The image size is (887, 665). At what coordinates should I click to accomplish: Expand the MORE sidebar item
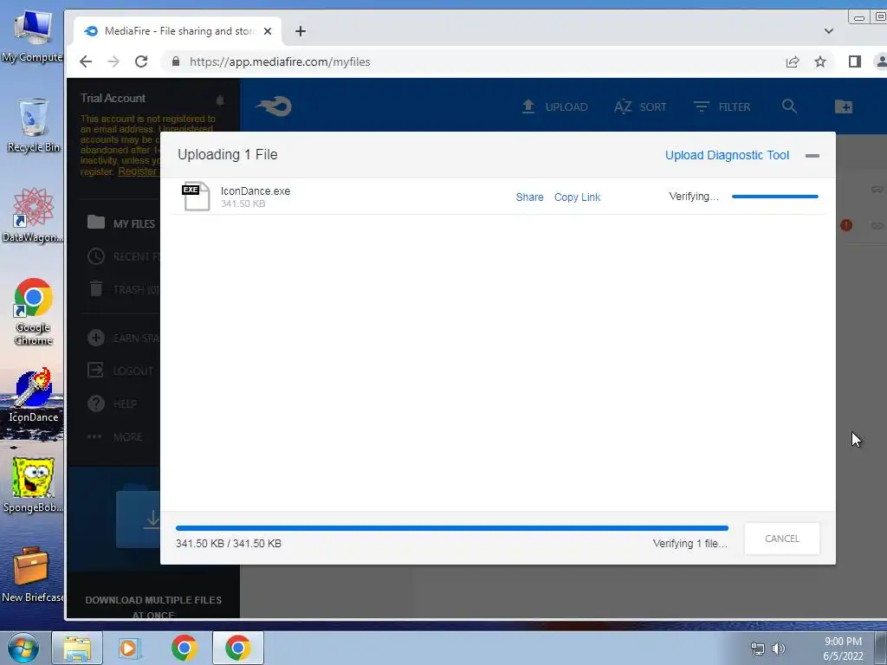(115, 436)
